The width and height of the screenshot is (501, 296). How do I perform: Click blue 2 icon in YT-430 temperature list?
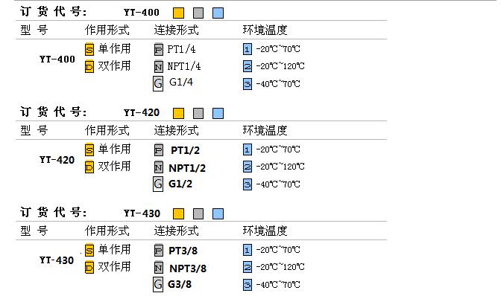tap(248, 267)
